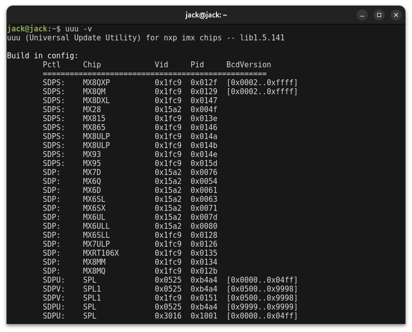Click the MXRT106X chip name

coord(101,253)
